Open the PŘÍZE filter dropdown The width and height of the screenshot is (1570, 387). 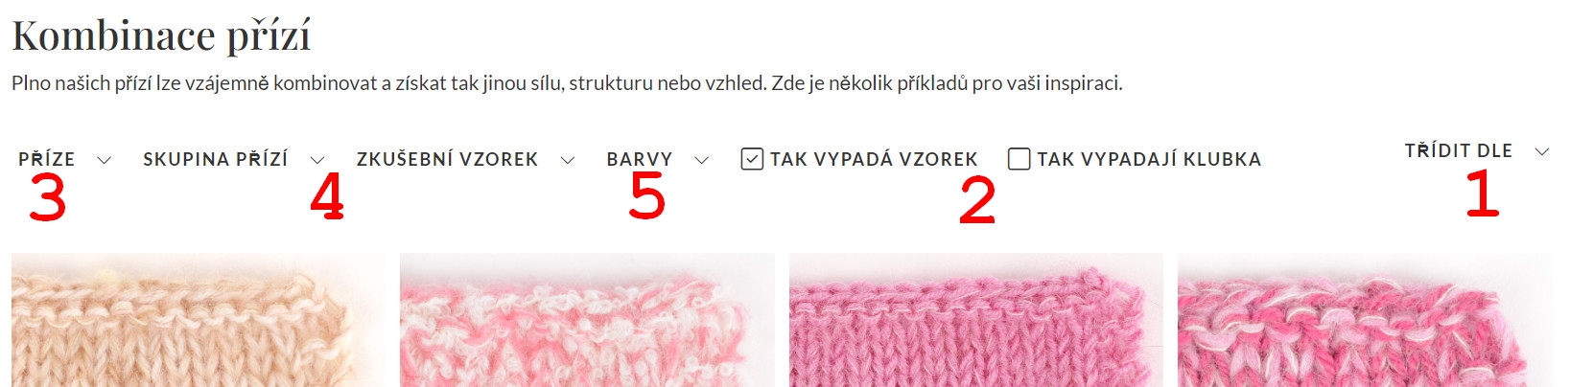pyautogui.click(x=64, y=159)
